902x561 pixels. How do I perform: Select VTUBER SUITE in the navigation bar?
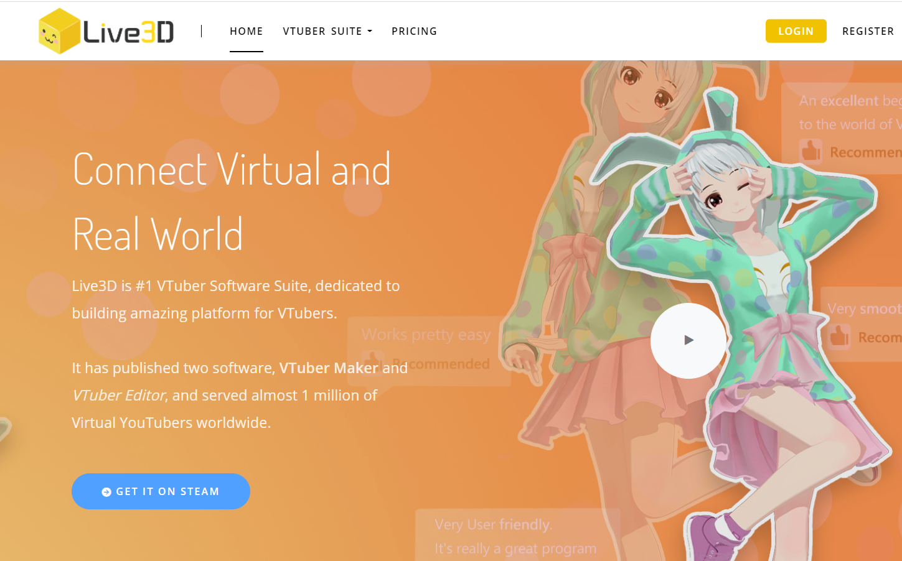pyautogui.click(x=323, y=30)
